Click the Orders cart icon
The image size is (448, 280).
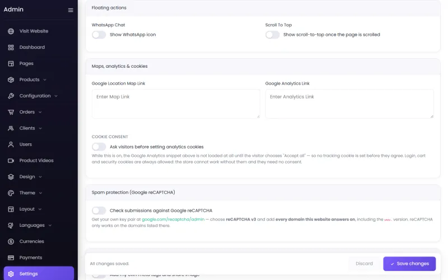11,112
